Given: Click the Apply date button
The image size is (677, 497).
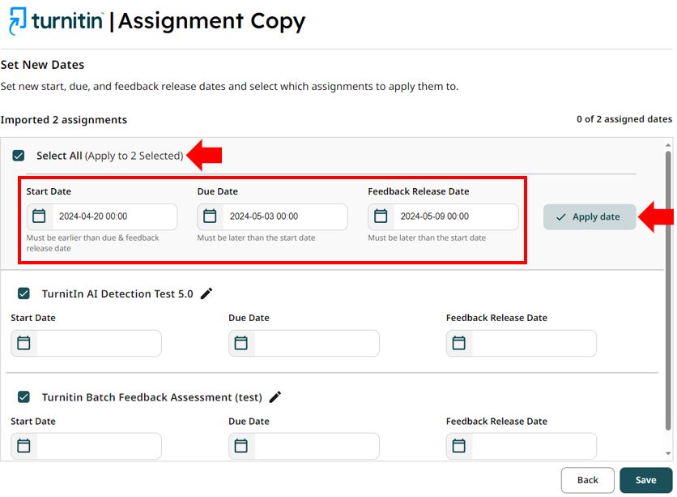Looking at the screenshot, I should click(589, 217).
